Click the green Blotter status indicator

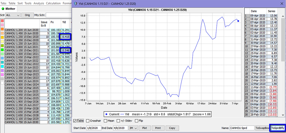click(x=3, y=9)
